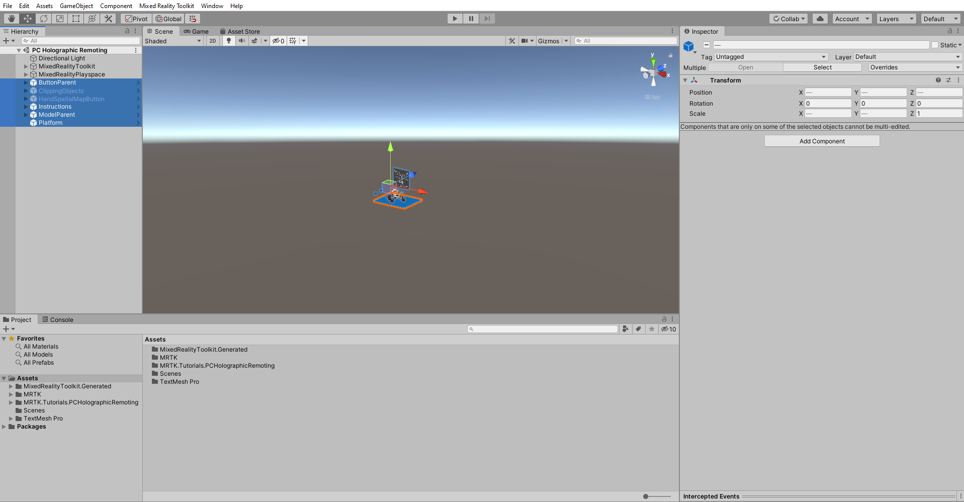Toggle grid snapping icon in toolbar
The height and width of the screenshot is (502, 964).
[x=193, y=19]
